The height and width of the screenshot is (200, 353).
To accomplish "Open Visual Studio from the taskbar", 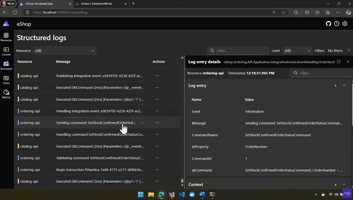I will coord(172,194).
